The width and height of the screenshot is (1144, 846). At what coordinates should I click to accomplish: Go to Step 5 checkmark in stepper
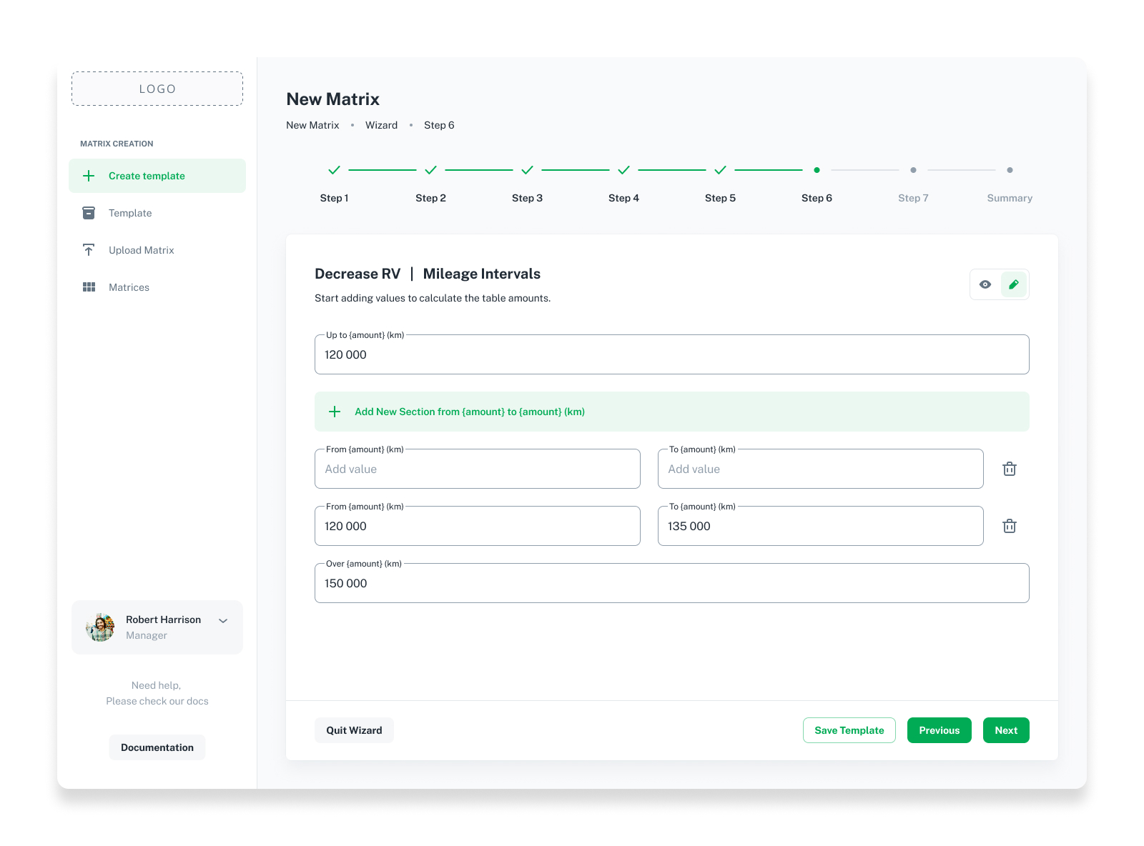pyautogui.click(x=720, y=170)
